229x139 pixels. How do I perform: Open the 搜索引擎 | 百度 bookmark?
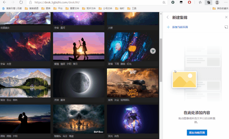12,9
